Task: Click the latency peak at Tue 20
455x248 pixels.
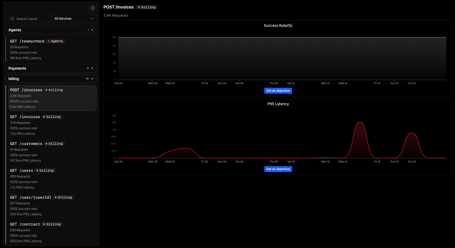Action: (x=412, y=133)
